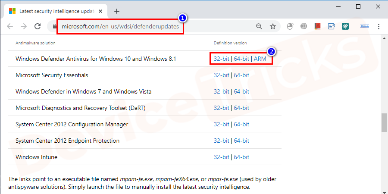
Task: Click the 'Antimalware solution' column header
Action: click(x=35, y=43)
